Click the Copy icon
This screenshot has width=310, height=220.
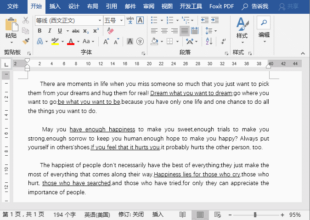tap(26, 31)
